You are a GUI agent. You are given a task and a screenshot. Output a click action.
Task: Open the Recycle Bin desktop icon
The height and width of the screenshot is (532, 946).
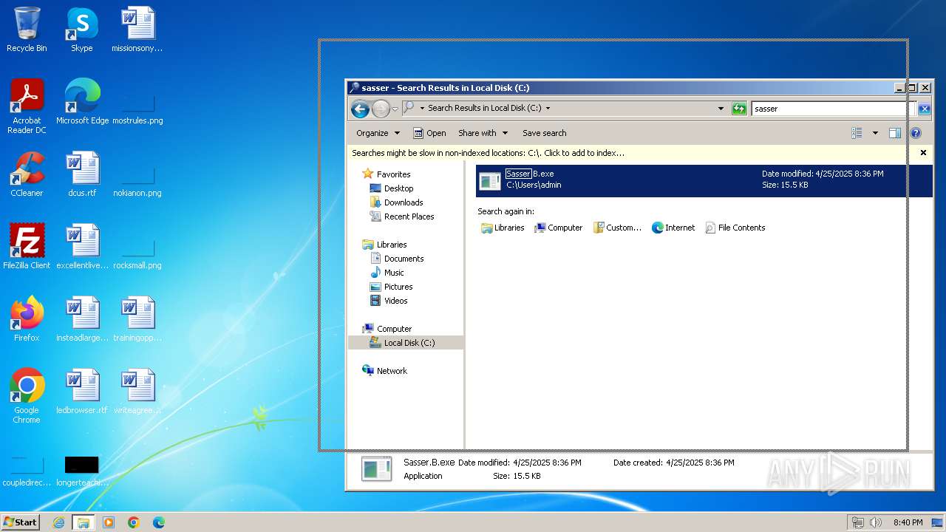[x=27, y=30]
